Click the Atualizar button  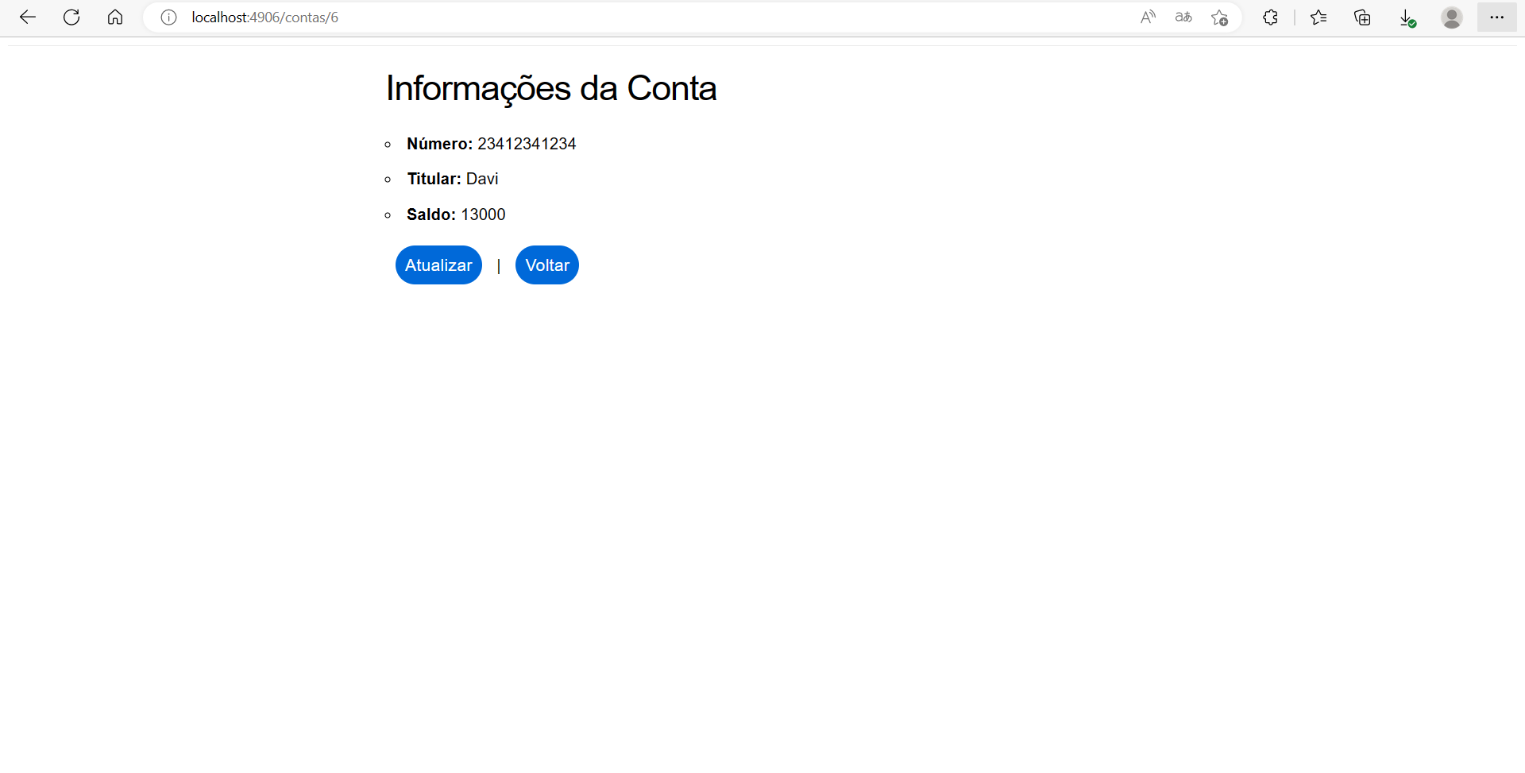[x=438, y=265]
